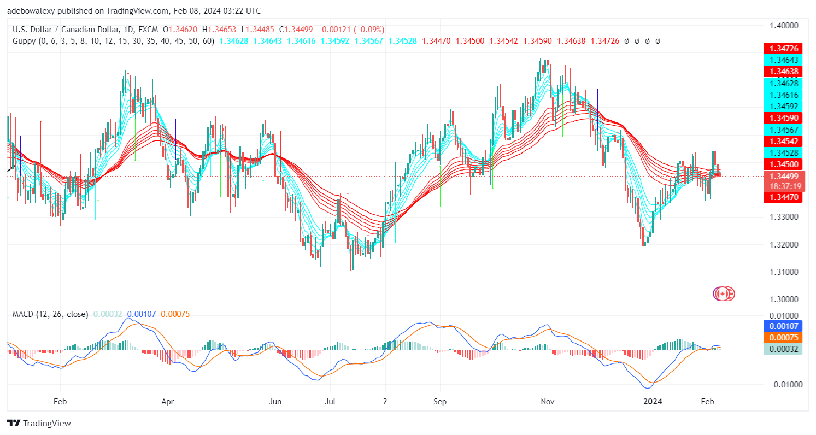Click the Canadian flag economic event icon
Image resolution: width=816 pixels, height=435 pixels.
click(x=724, y=293)
